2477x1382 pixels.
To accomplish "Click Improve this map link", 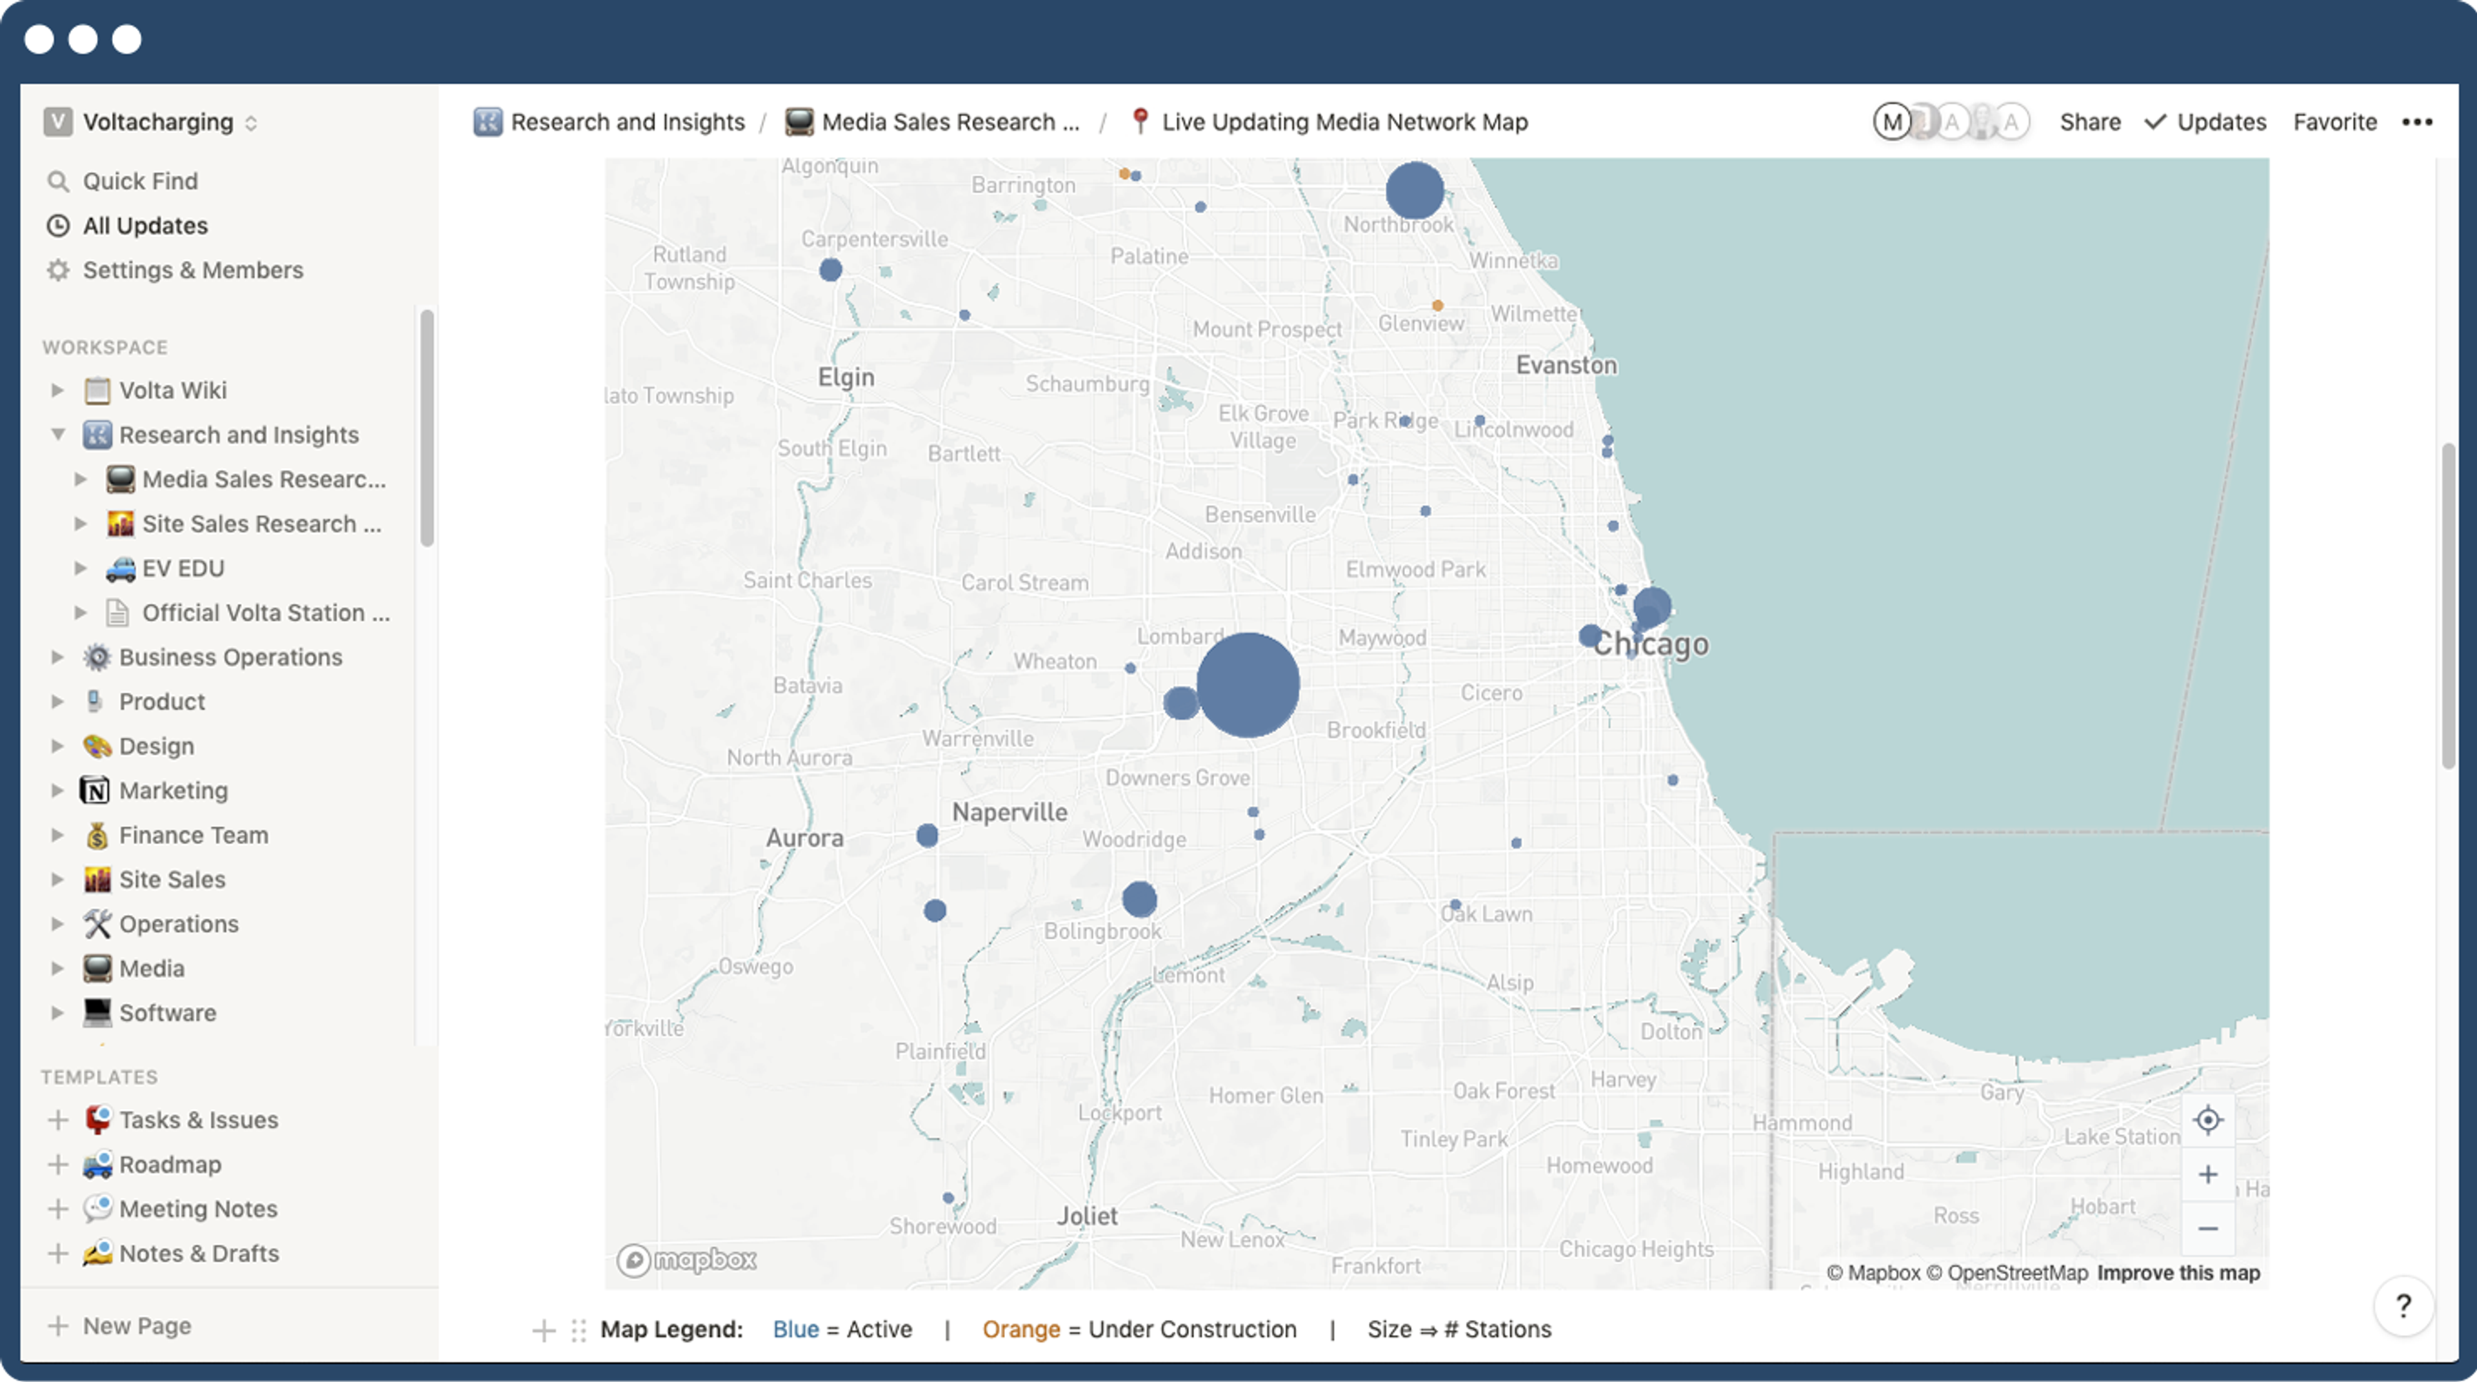I will tap(2178, 1272).
